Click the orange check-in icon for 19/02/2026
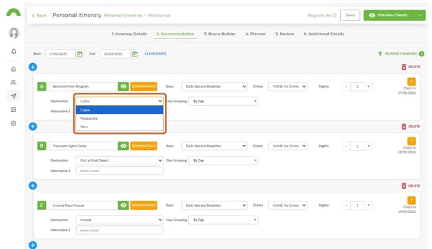 (x=411, y=200)
